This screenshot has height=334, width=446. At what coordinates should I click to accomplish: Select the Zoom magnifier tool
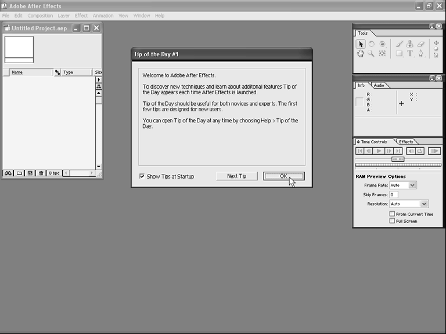coord(371,54)
